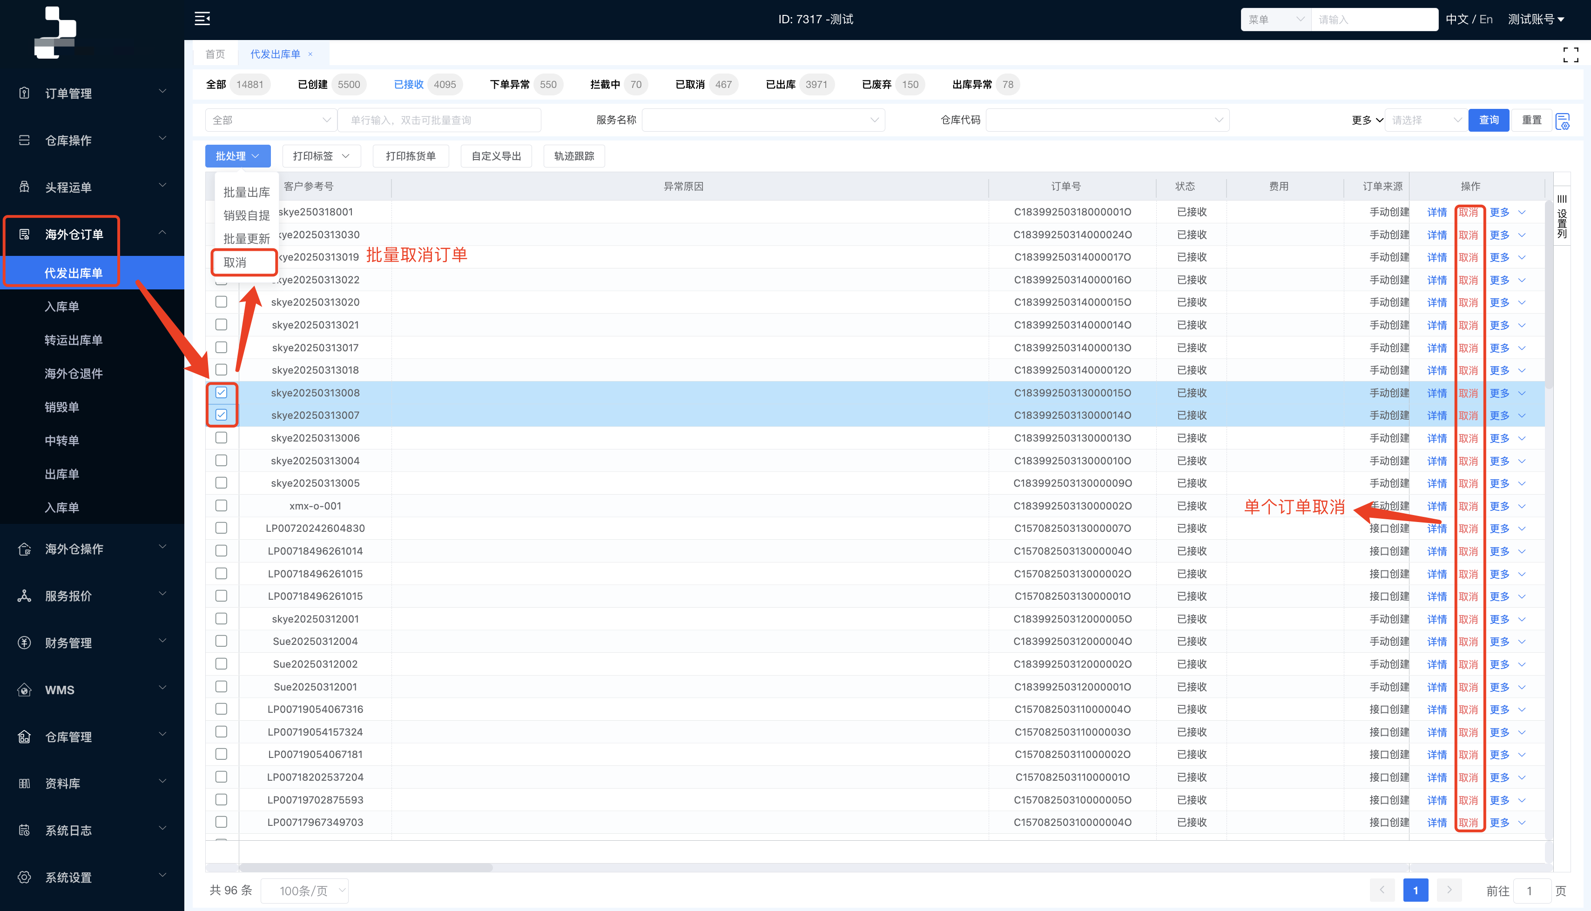Open the 100条/页 page size selector

(x=304, y=891)
